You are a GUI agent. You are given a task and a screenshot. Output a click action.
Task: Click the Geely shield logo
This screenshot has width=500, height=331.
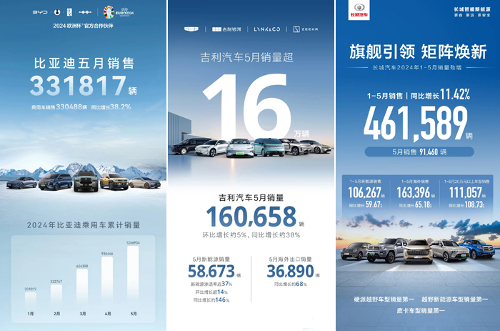[x=191, y=29]
